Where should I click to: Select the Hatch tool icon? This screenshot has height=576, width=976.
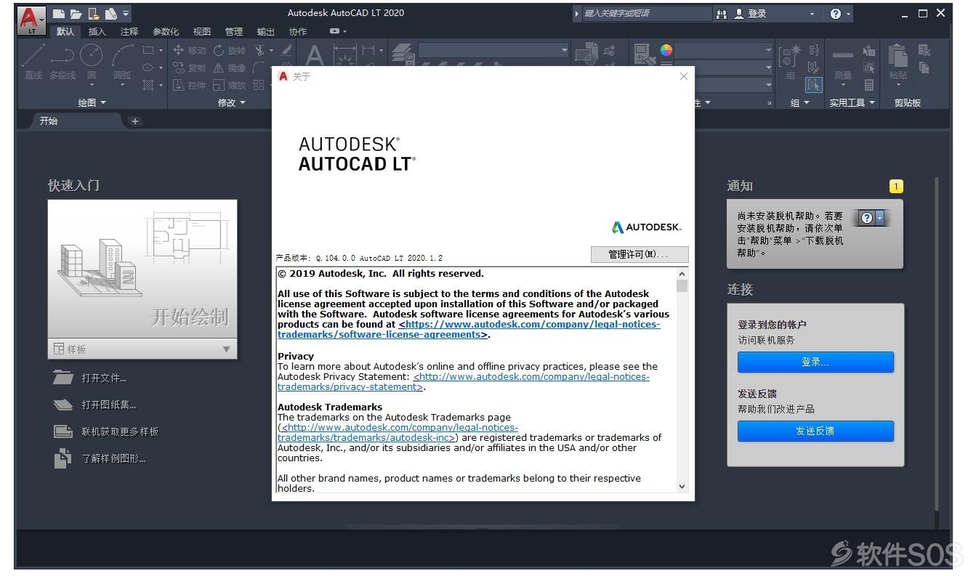pos(149,85)
